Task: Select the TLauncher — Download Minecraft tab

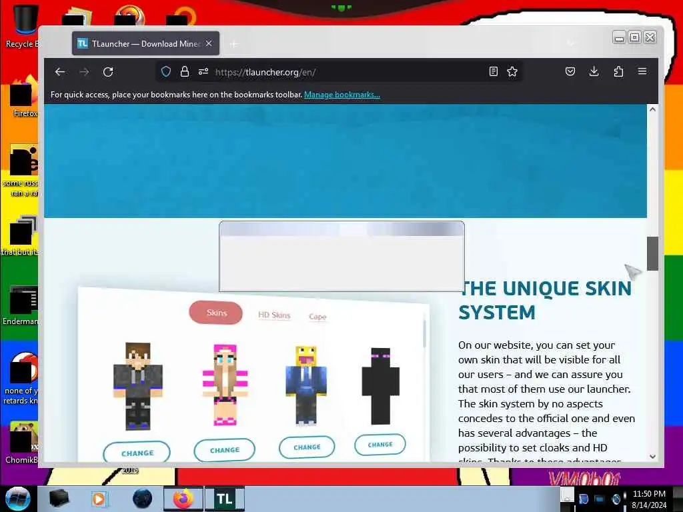Action: [x=145, y=43]
